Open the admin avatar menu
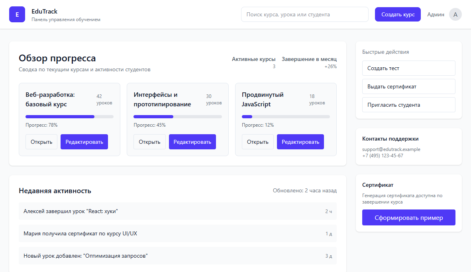471x272 pixels. [455, 14]
